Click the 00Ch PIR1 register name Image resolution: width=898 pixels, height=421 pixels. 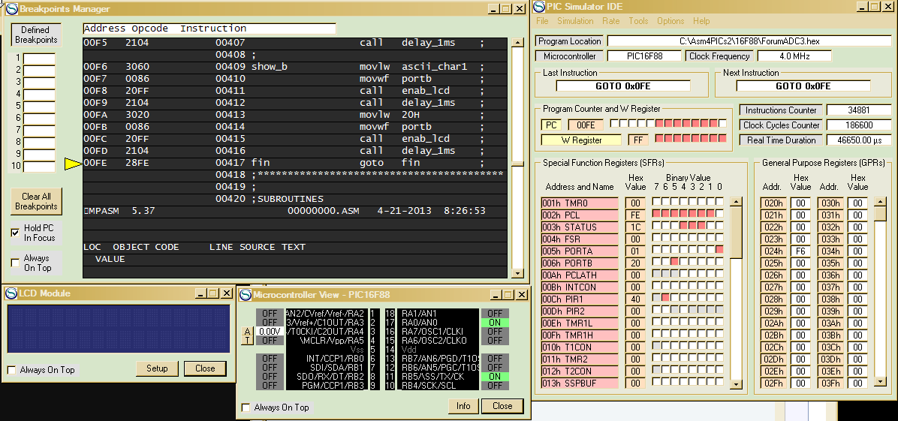click(580, 299)
